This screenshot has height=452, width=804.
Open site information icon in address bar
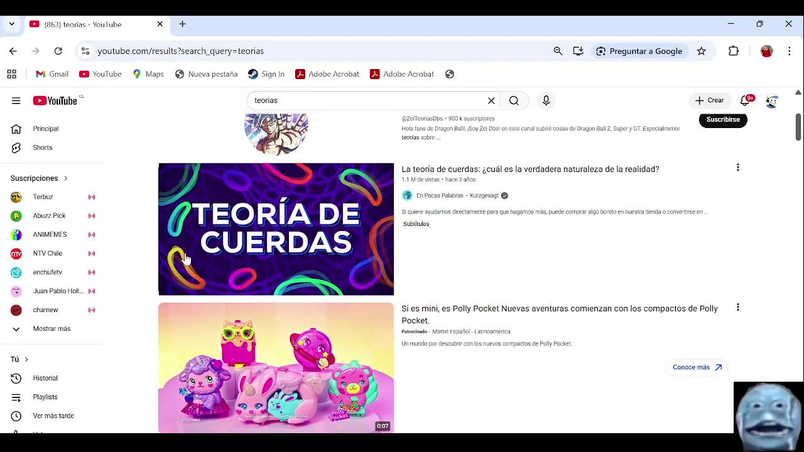point(85,51)
